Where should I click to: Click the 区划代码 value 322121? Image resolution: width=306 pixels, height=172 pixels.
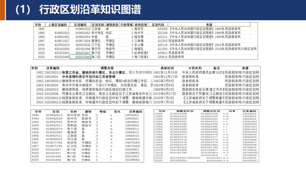[162, 37]
